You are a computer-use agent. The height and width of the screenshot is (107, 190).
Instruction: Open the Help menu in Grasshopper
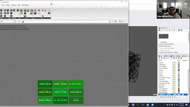[19, 5]
